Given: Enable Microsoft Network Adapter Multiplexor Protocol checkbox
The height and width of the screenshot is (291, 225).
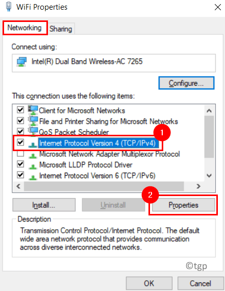Looking at the screenshot, I should [x=20, y=154].
